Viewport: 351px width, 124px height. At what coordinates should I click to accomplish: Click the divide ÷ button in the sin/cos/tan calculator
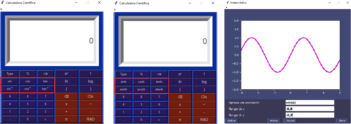(90, 104)
